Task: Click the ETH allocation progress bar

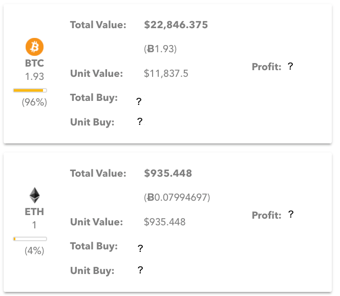Action: tap(30, 239)
